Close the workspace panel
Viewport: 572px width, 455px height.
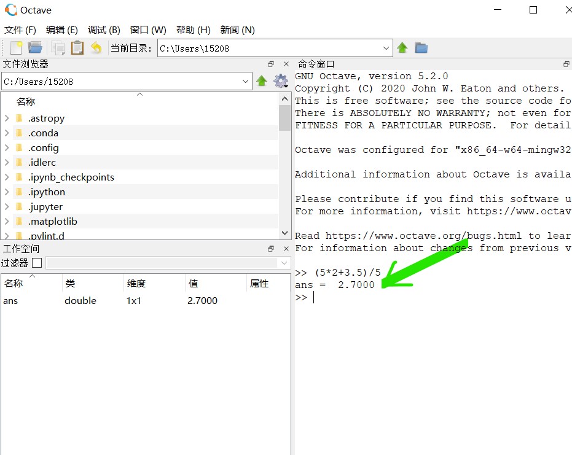(286, 249)
